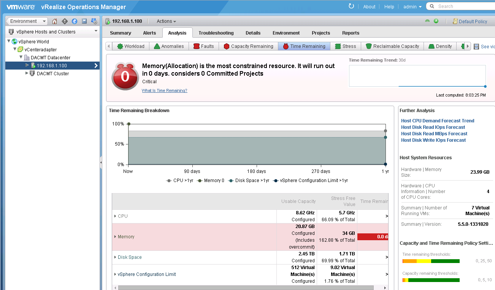Click the vCenteradapter icon in tree
This screenshot has height=290, width=495.
pos(21,49)
